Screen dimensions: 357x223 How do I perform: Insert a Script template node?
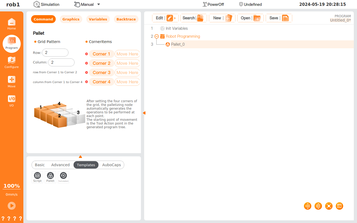pyautogui.click(x=37, y=177)
